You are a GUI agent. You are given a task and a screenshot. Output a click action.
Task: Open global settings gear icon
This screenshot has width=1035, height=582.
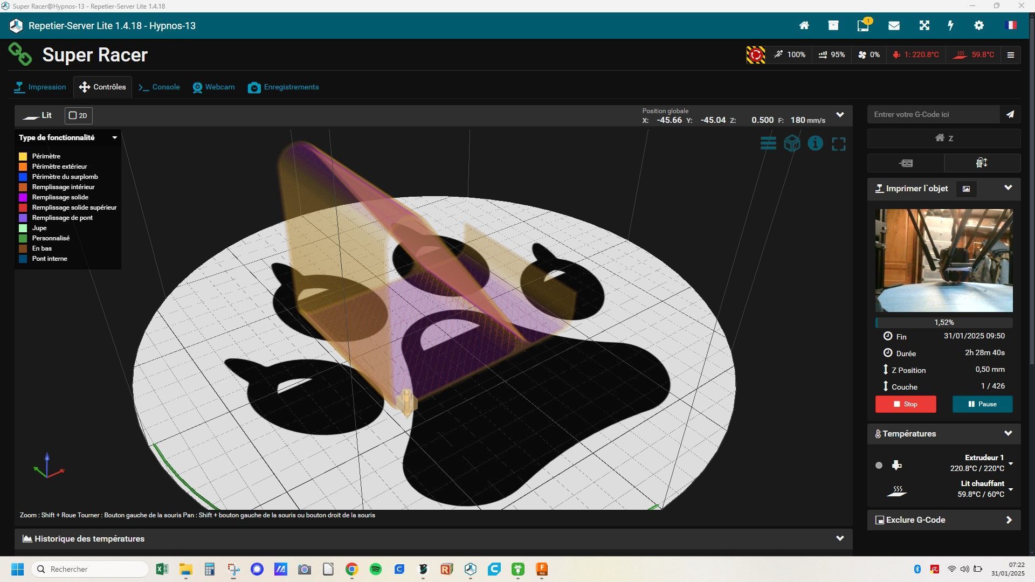979,25
